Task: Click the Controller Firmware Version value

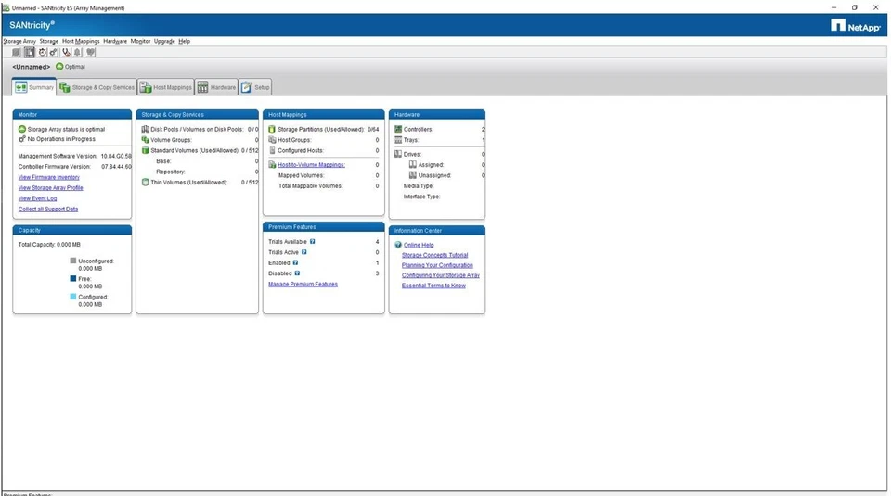Action: pos(116,167)
